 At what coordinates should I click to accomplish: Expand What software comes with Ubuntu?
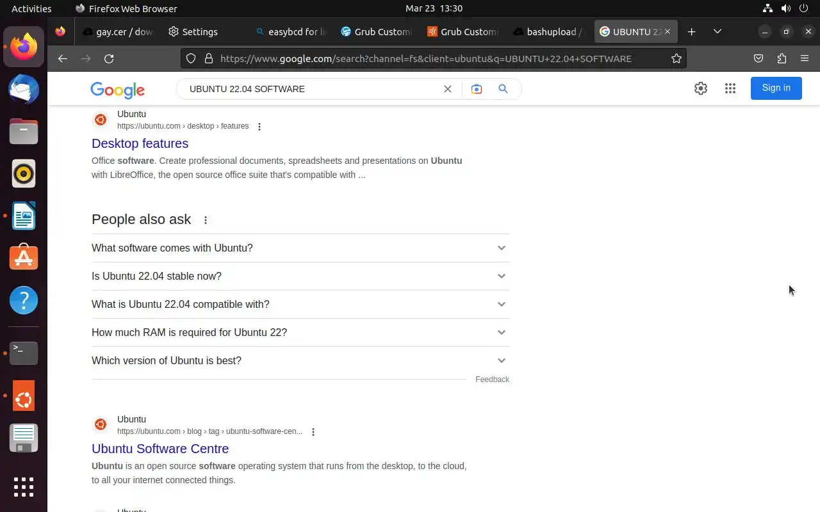pyautogui.click(x=300, y=248)
